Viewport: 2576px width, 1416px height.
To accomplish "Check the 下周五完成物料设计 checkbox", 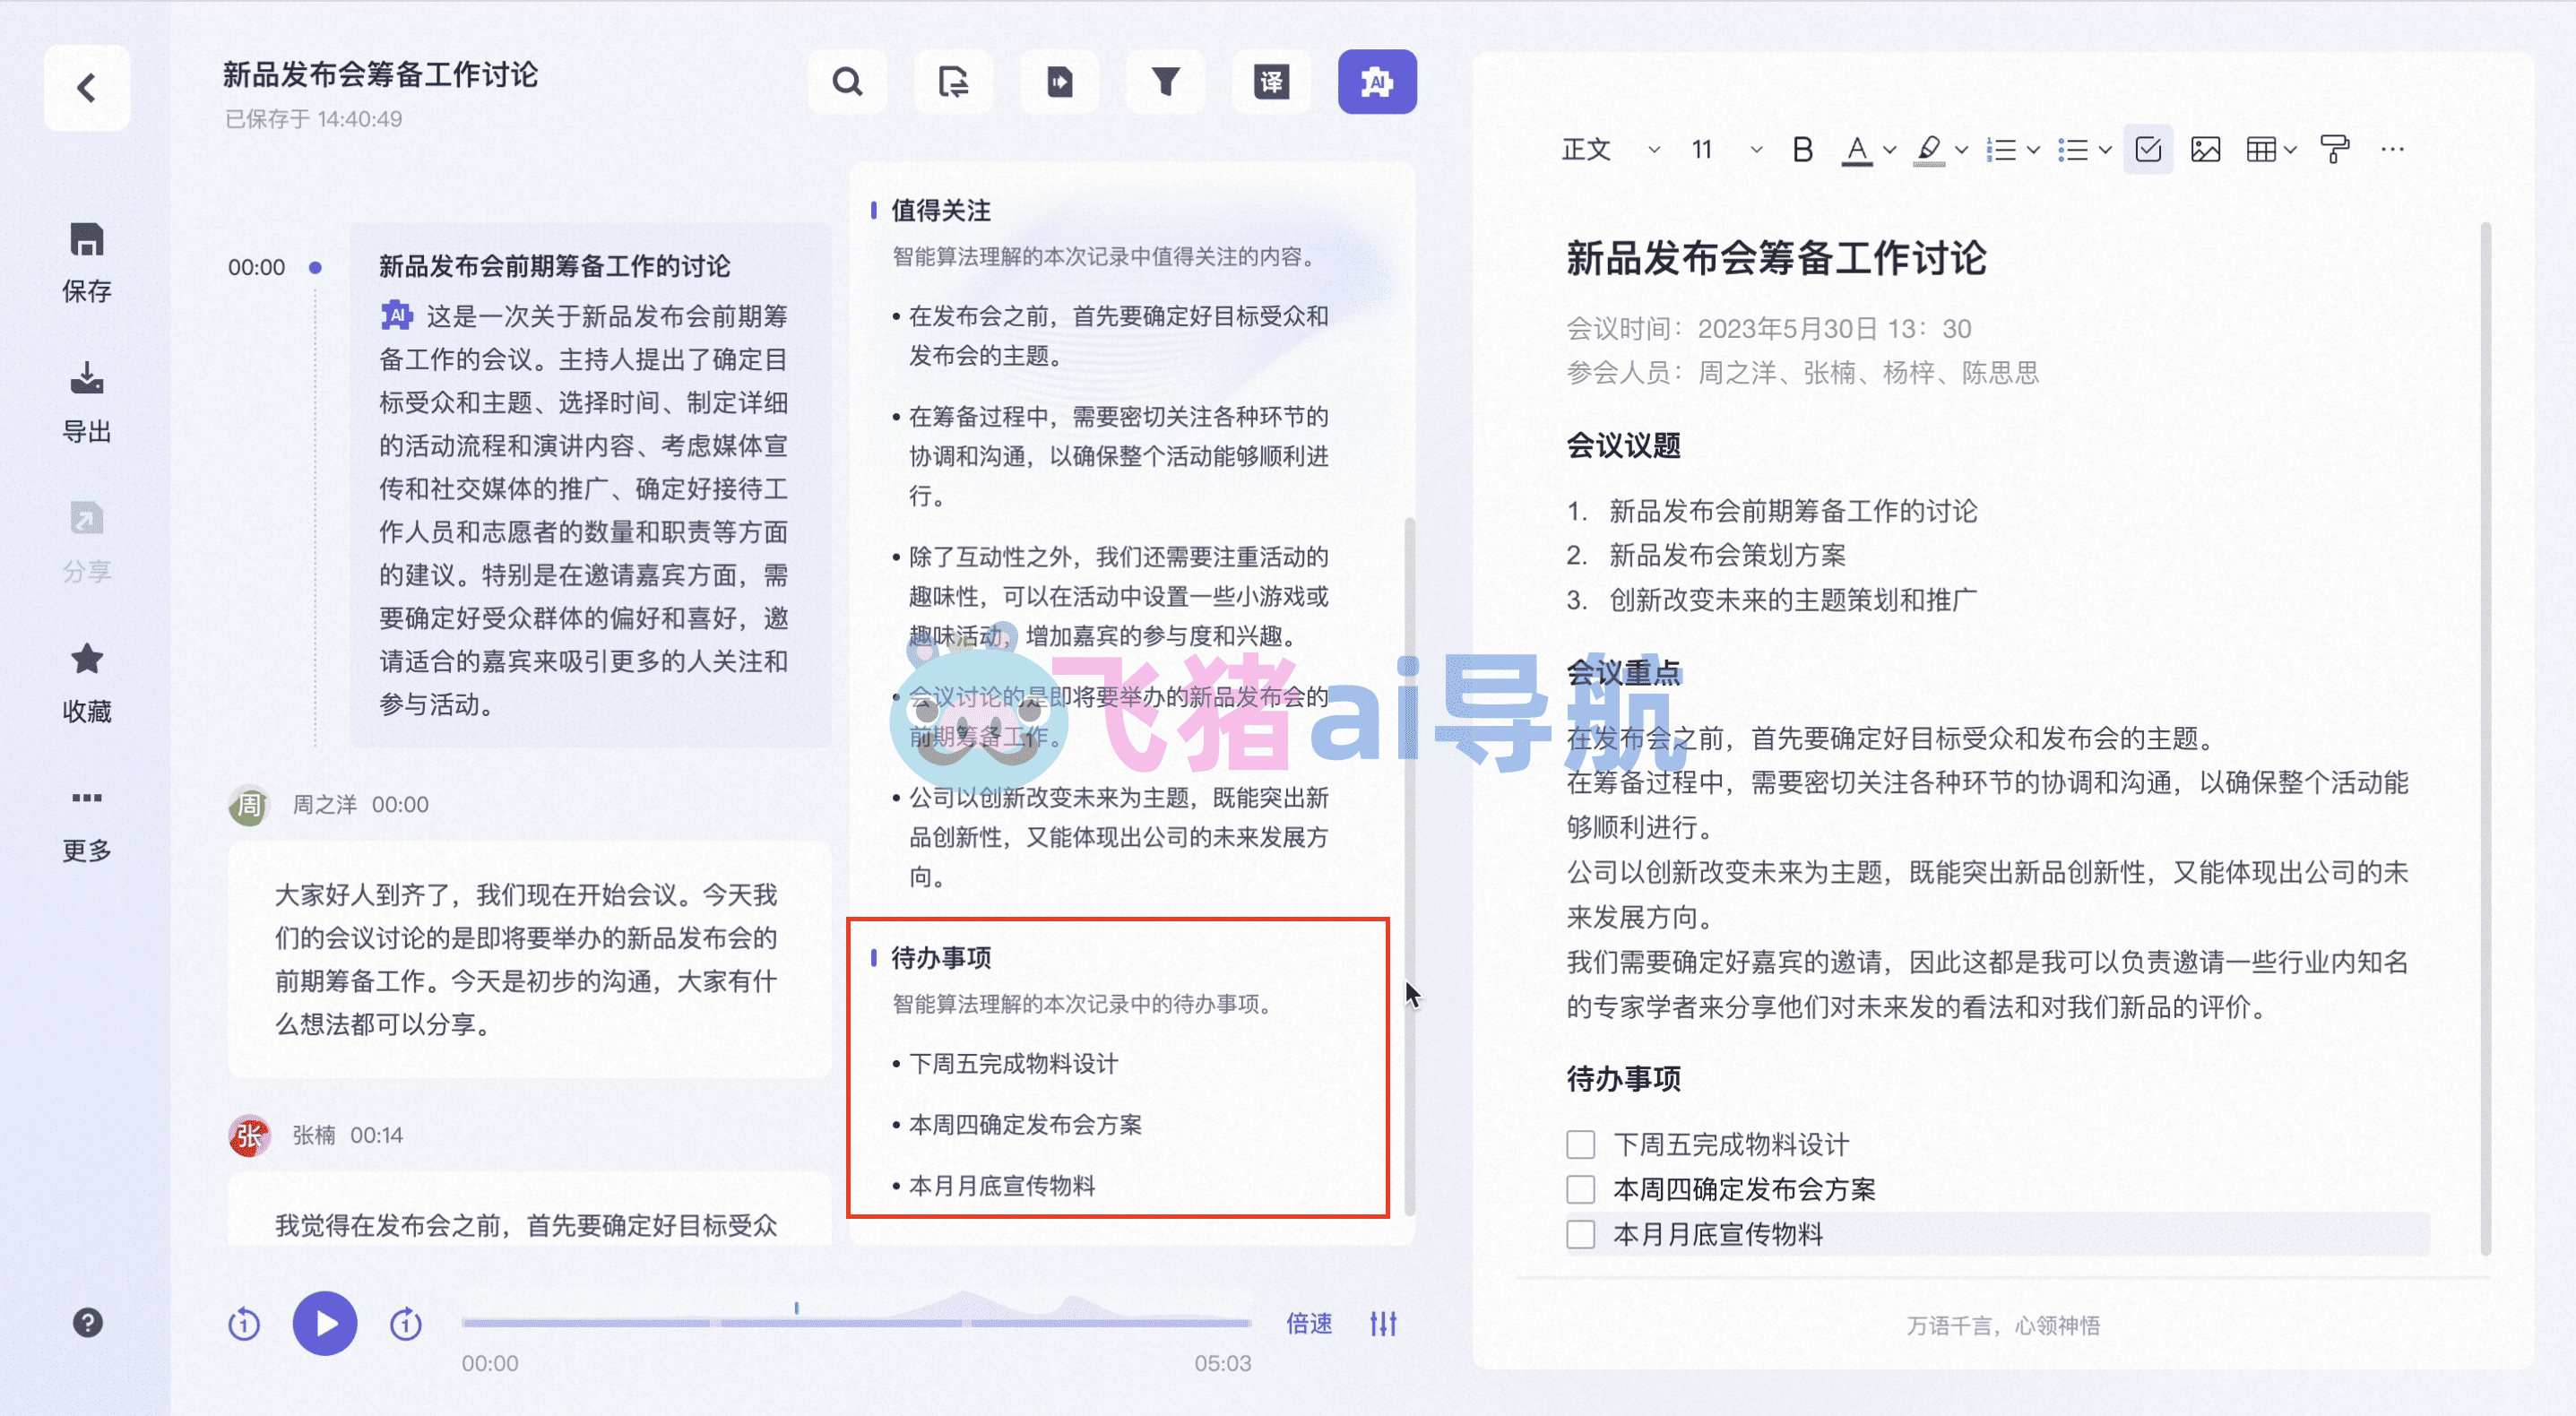I will pos(1580,1144).
